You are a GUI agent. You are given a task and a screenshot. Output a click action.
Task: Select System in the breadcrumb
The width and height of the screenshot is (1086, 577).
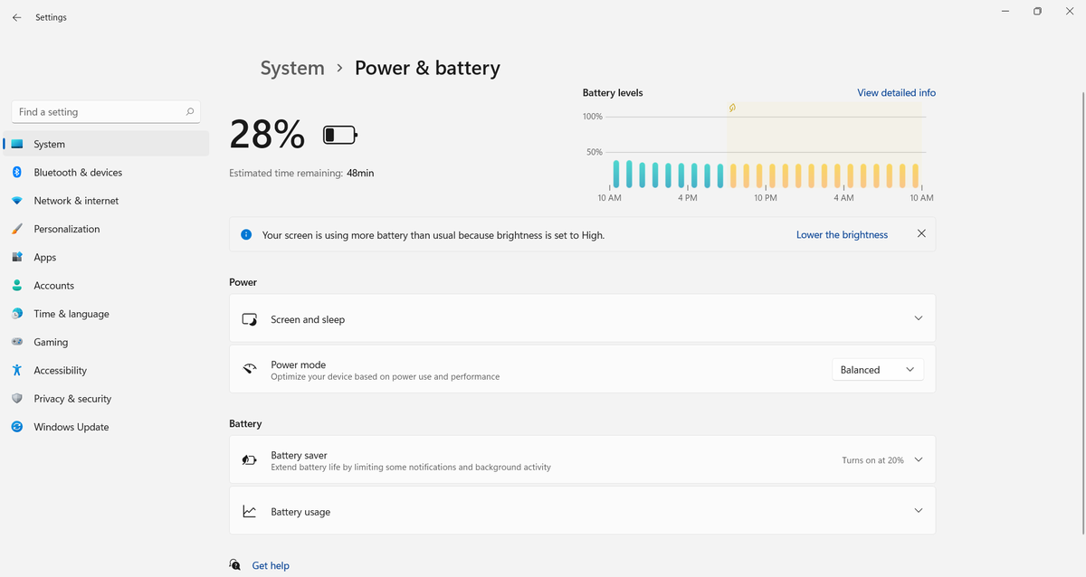point(291,68)
